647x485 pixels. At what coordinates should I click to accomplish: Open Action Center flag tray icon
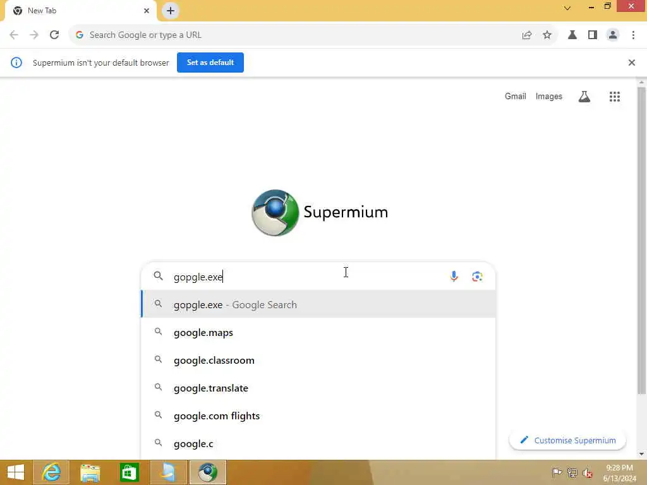(x=557, y=472)
